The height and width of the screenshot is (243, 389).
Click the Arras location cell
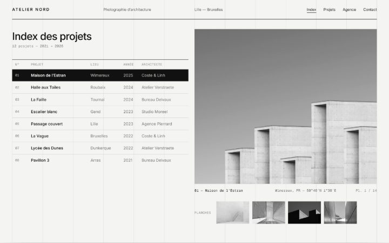95,160
